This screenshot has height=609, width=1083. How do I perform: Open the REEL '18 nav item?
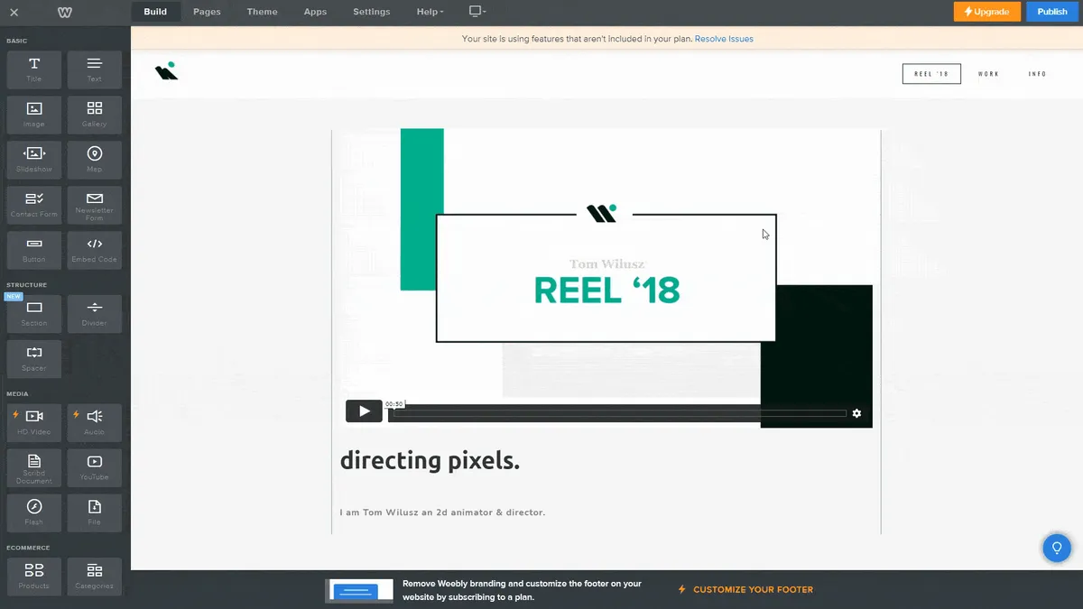(931, 74)
